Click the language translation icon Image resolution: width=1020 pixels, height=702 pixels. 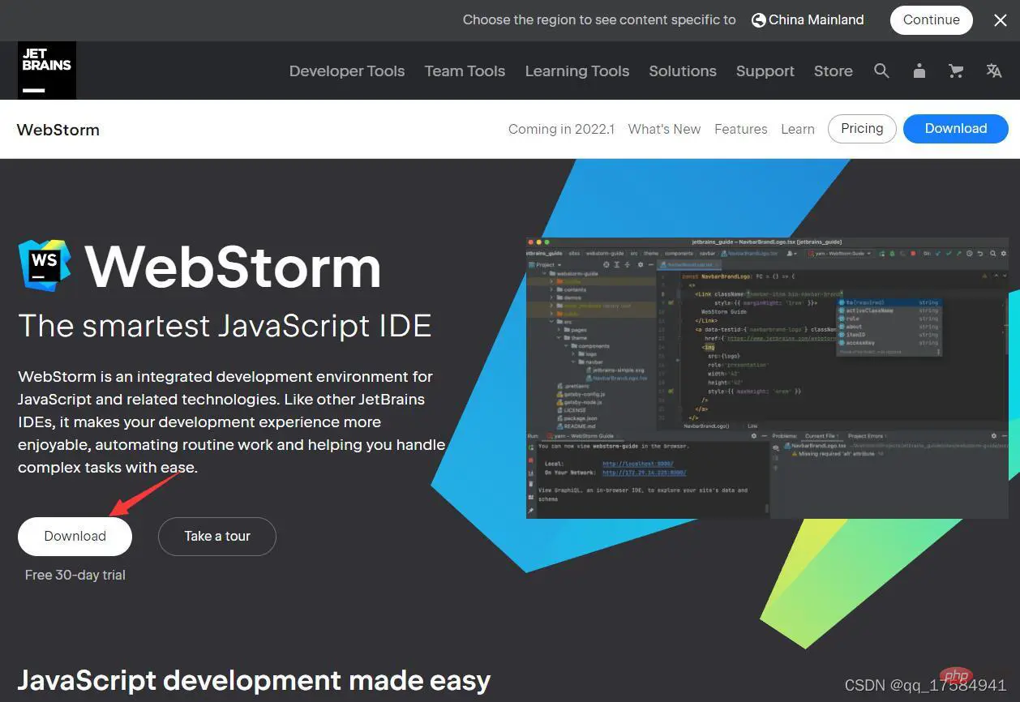(994, 71)
